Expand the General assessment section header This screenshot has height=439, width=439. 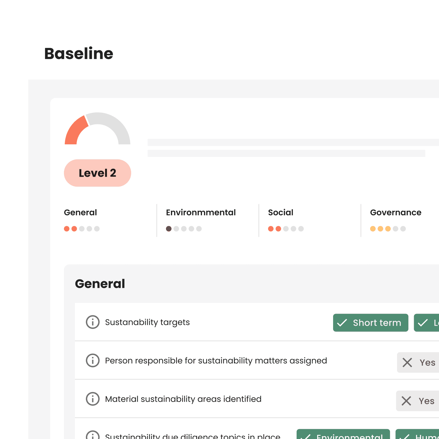100,284
